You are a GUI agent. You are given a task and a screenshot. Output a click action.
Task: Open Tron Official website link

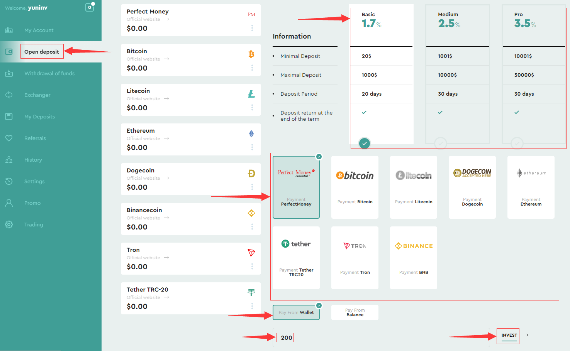[x=148, y=258]
